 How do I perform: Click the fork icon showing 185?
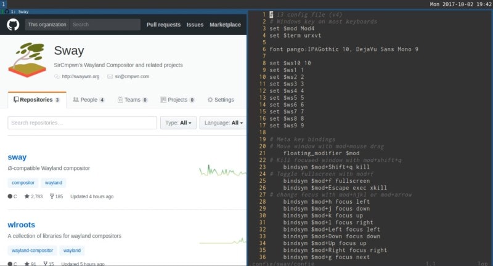point(52,196)
